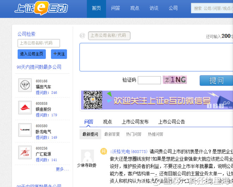233x187 pixels.
Task: Focus the 验证码 captcha input
Action: tap(149, 80)
